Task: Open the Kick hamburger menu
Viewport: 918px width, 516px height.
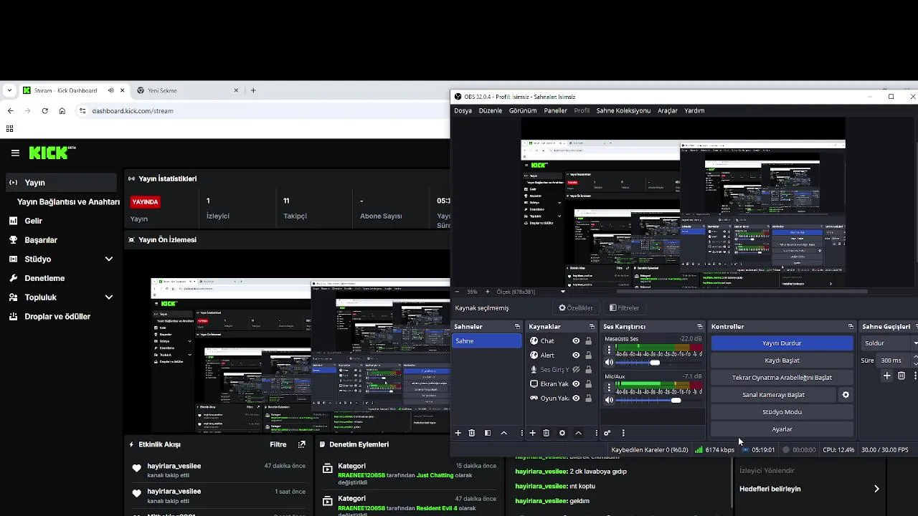Action: 15,153
